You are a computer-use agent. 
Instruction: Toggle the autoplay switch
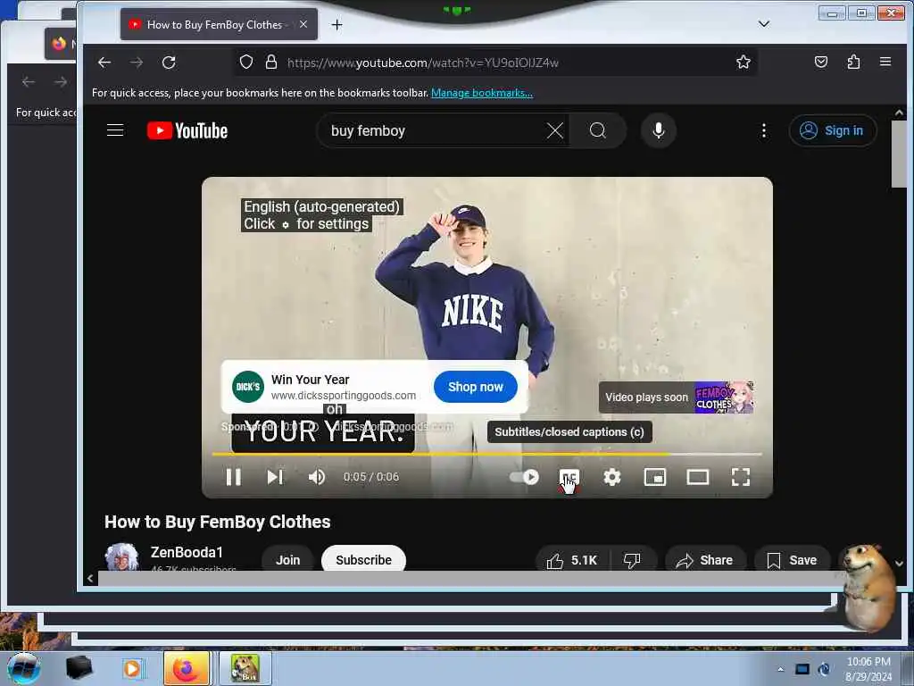tap(524, 477)
